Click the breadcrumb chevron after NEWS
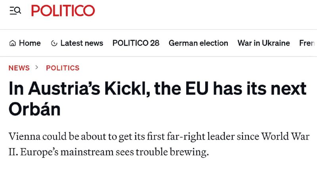 [x=37, y=67]
